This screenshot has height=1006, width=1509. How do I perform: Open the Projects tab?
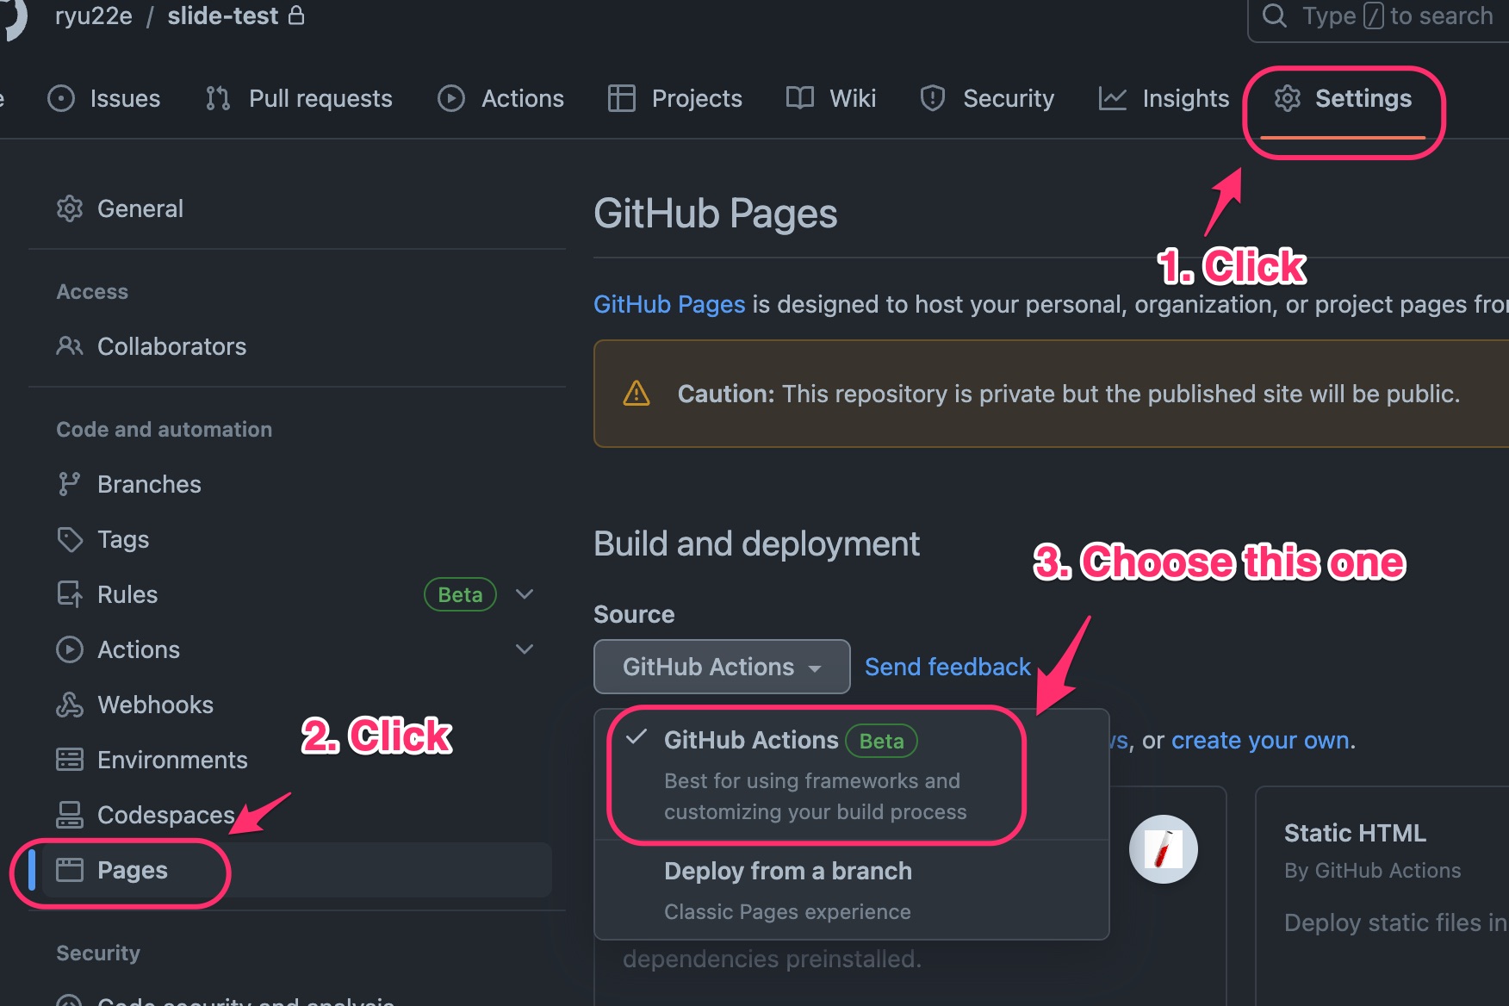[x=674, y=98]
